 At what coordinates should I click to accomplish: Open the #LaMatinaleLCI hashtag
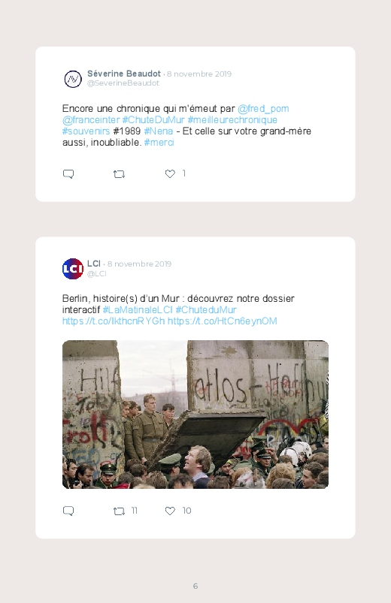(x=138, y=310)
